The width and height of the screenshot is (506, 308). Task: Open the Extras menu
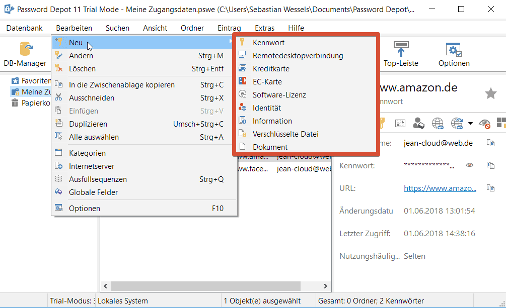point(265,28)
